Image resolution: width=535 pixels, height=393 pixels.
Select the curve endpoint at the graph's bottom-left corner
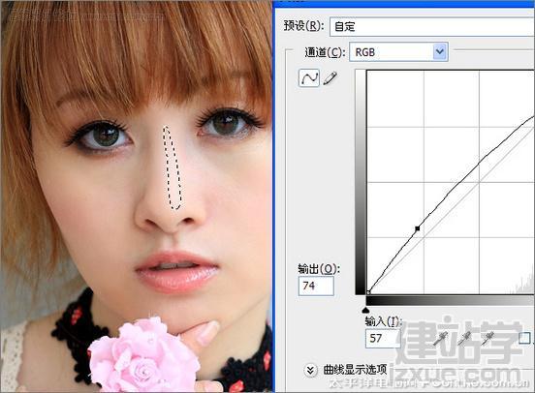(x=368, y=292)
